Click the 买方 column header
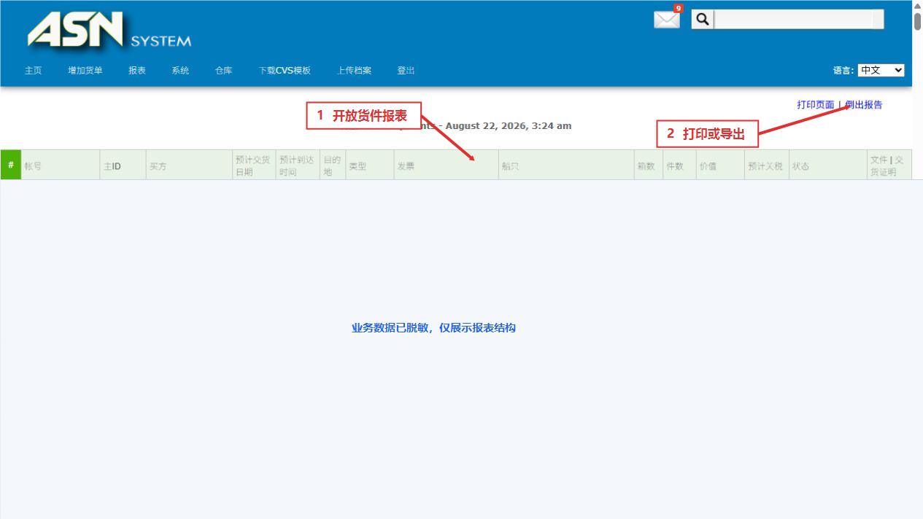The height and width of the screenshot is (519, 923). pos(190,165)
